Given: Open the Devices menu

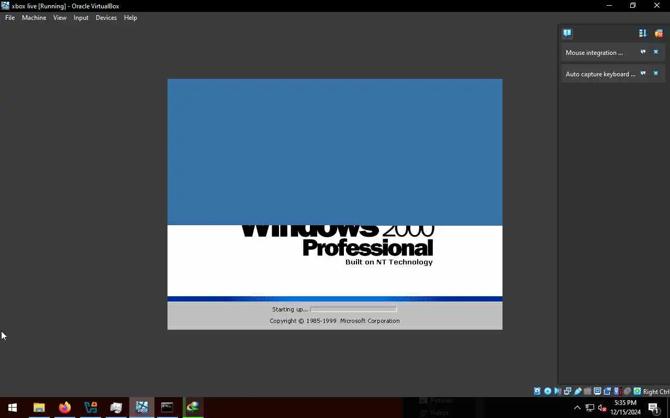Looking at the screenshot, I should coord(106,18).
